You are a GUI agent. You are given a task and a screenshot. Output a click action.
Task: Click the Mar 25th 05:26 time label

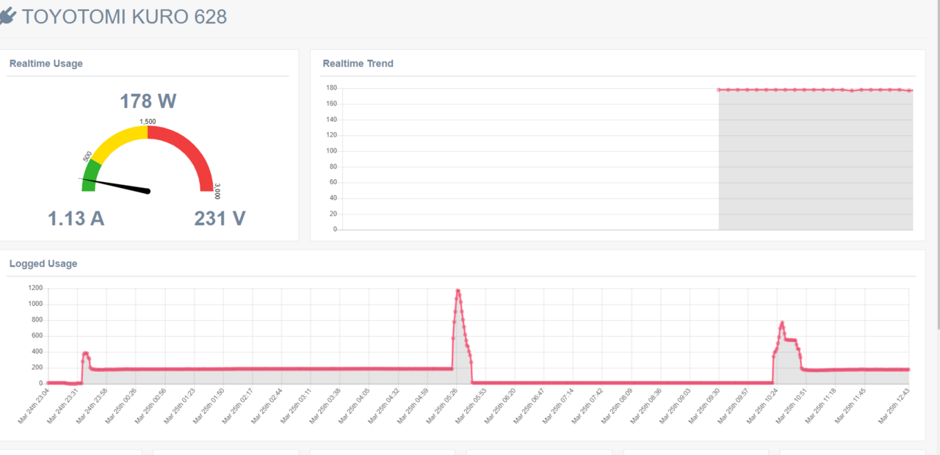point(441,405)
